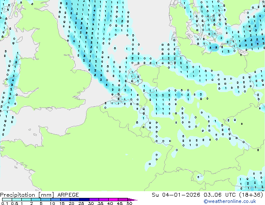The image size is (265, 205).
Task: Click the '(18+36)' forecast run text
Action: tap(251, 195)
